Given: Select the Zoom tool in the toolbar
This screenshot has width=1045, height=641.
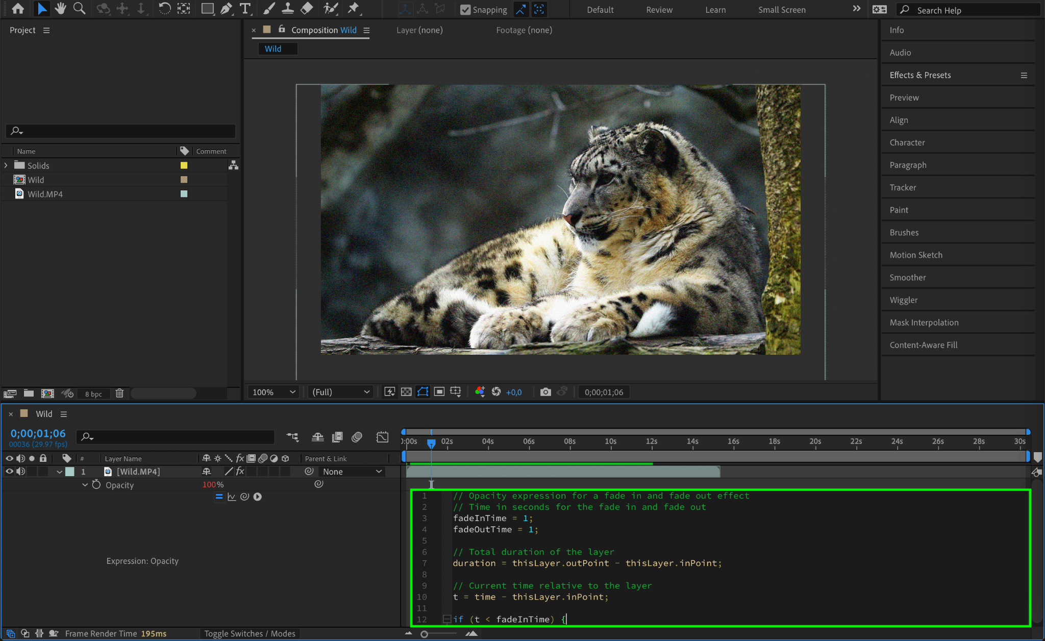Looking at the screenshot, I should tap(80, 9).
